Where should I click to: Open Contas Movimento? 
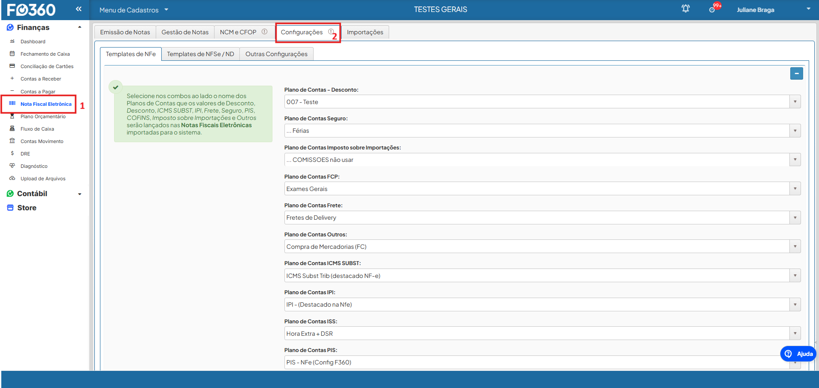click(42, 141)
